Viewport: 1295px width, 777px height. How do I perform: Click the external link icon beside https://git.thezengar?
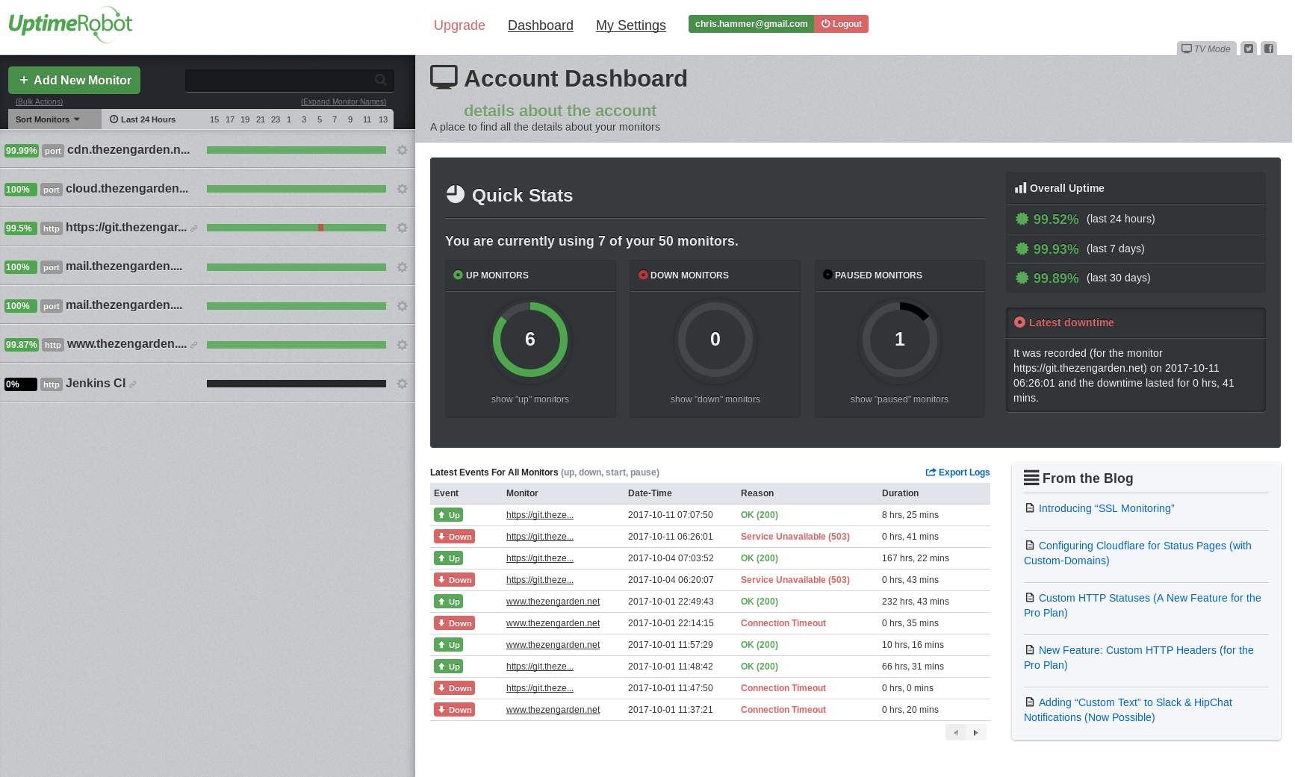(194, 228)
